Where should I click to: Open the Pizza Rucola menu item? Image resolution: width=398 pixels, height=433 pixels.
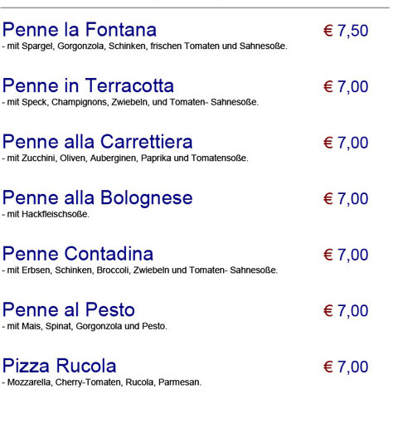59,366
